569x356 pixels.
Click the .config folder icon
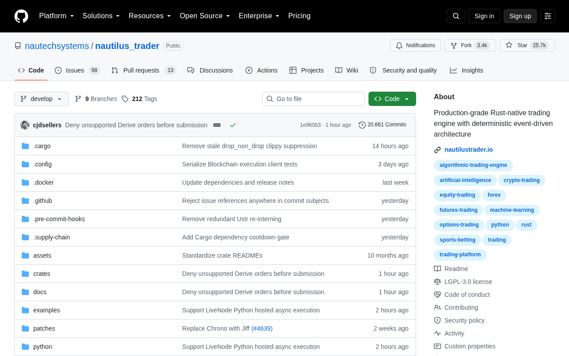click(x=25, y=164)
